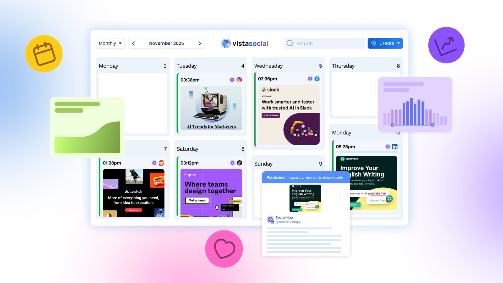Click the Create button
503x283 pixels.
(x=385, y=43)
